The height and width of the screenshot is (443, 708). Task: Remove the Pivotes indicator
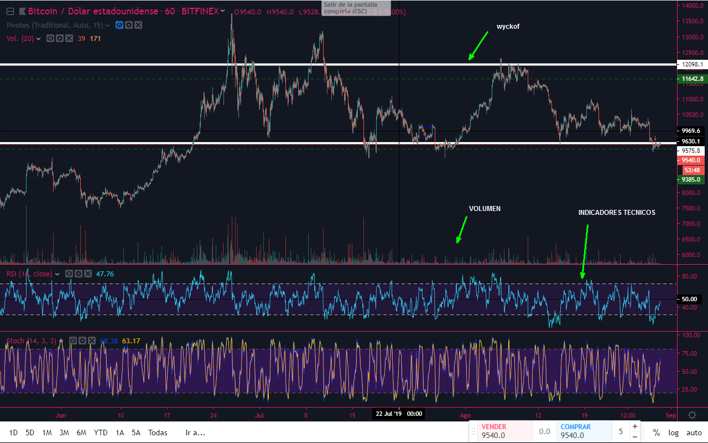pos(138,25)
